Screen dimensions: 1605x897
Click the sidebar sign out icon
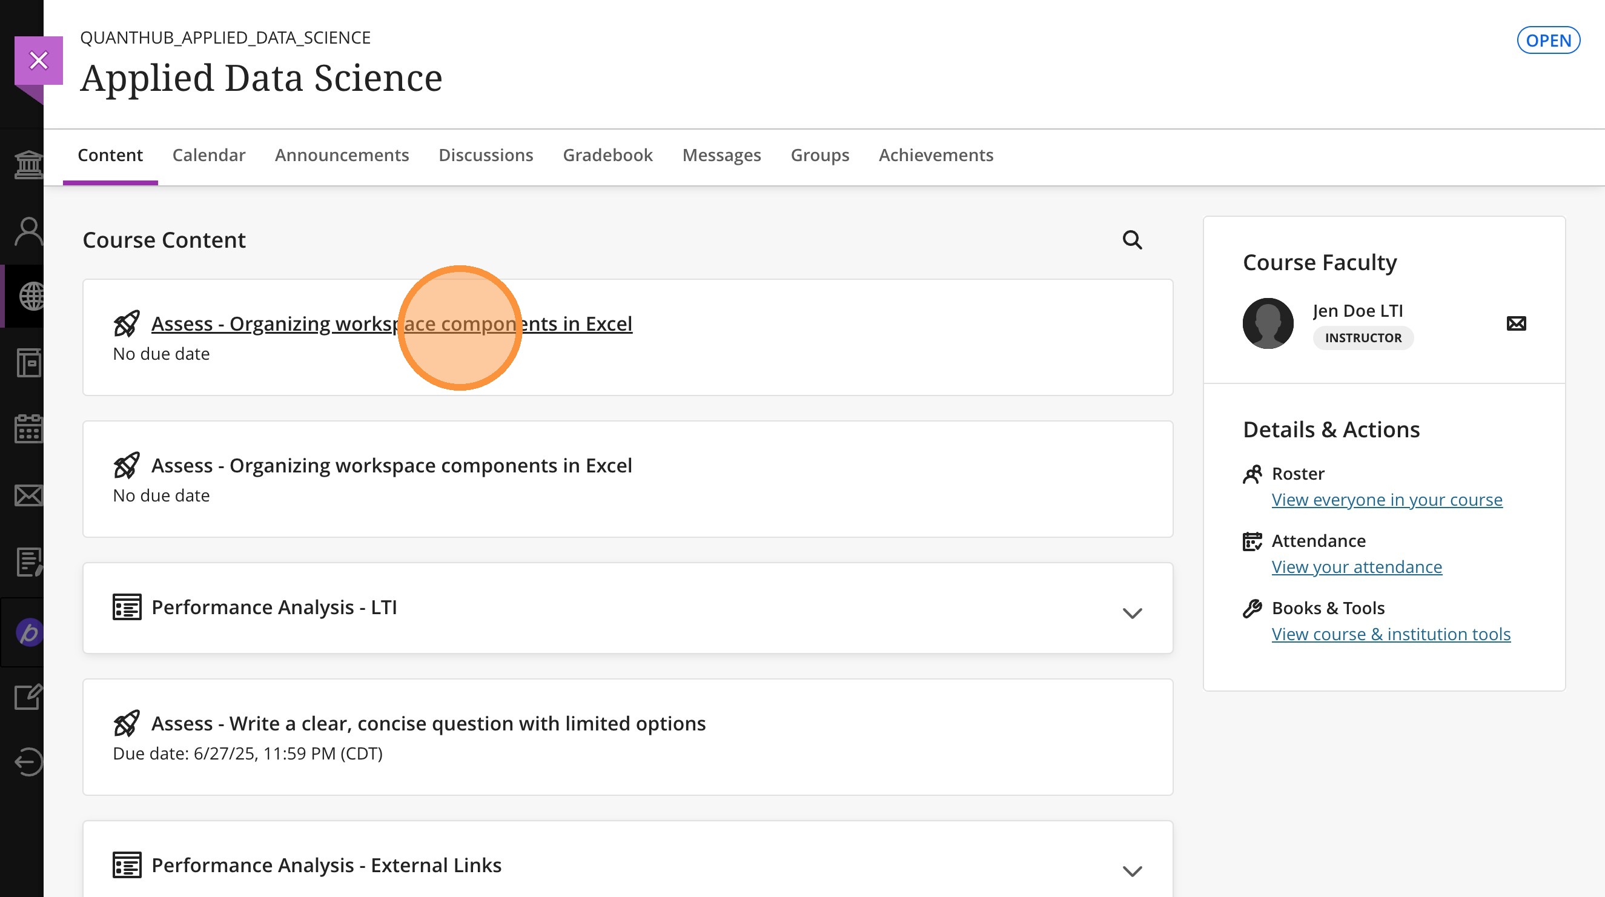pyautogui.click(x=28, y=761)
